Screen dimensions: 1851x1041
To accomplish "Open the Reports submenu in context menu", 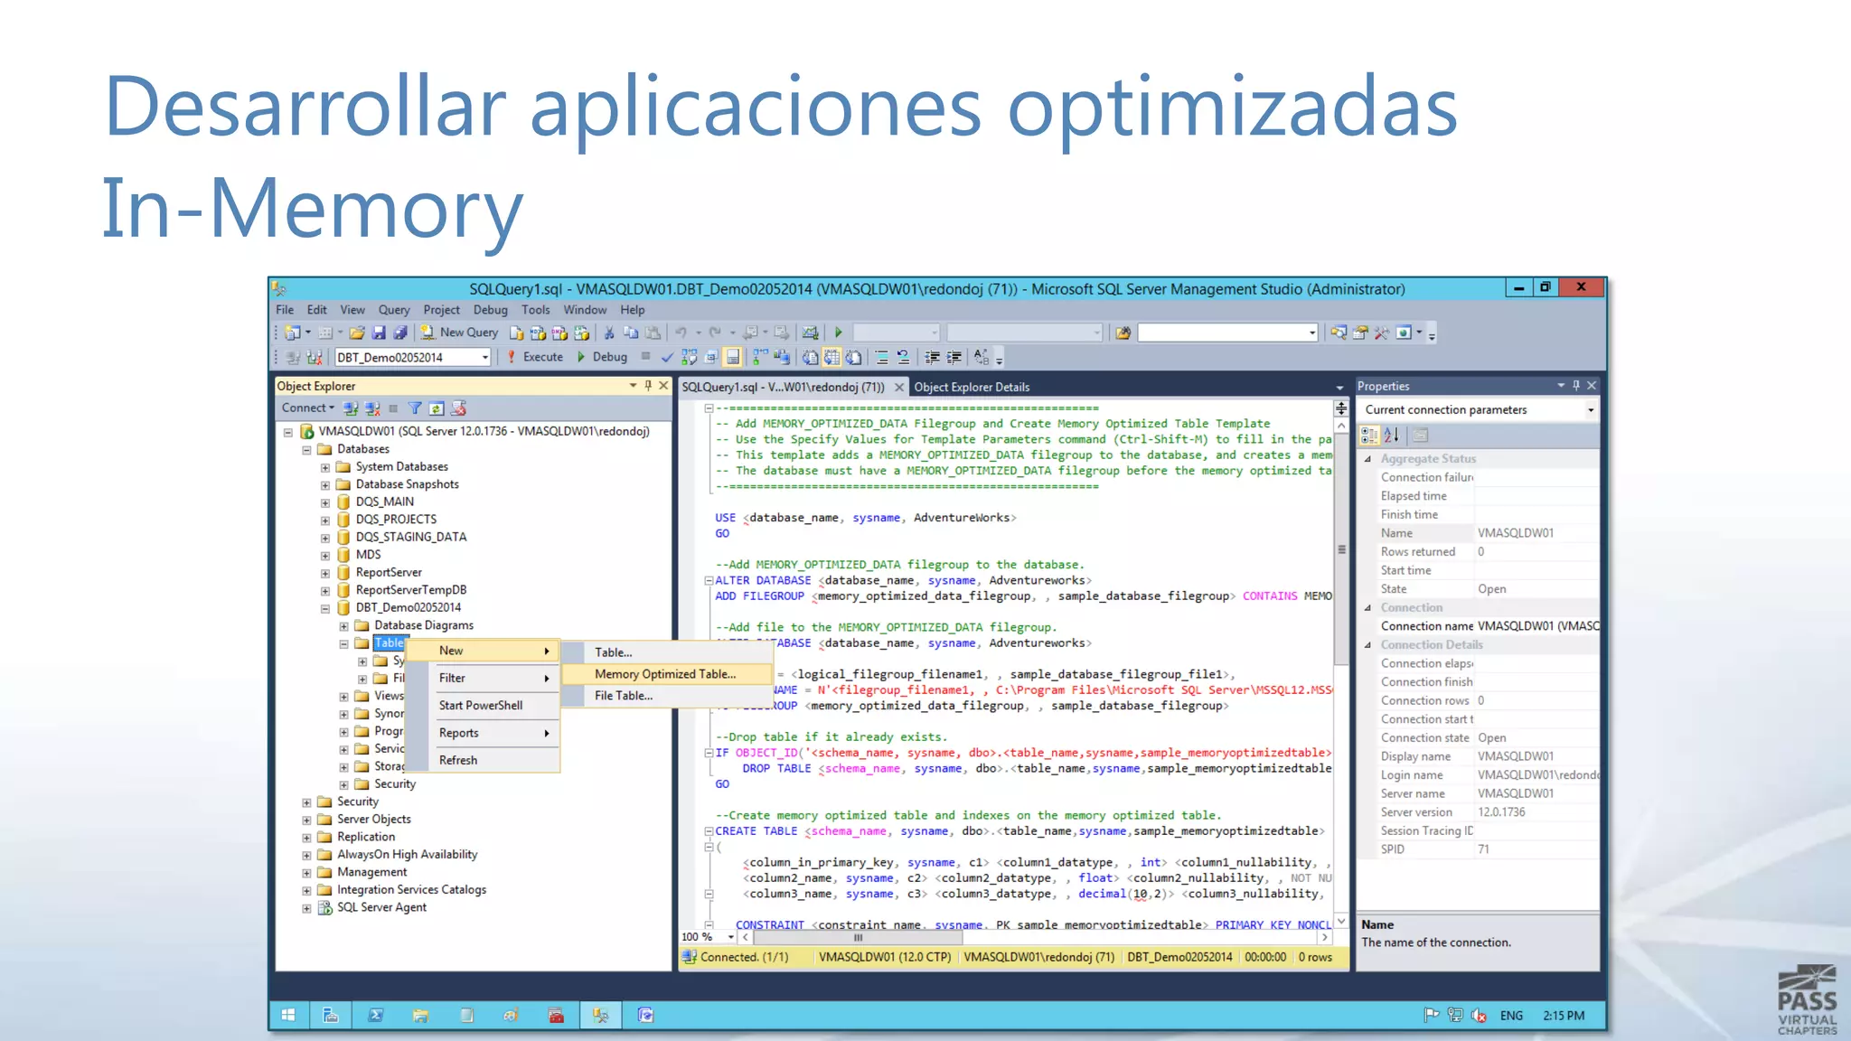I will pos(483,733).
